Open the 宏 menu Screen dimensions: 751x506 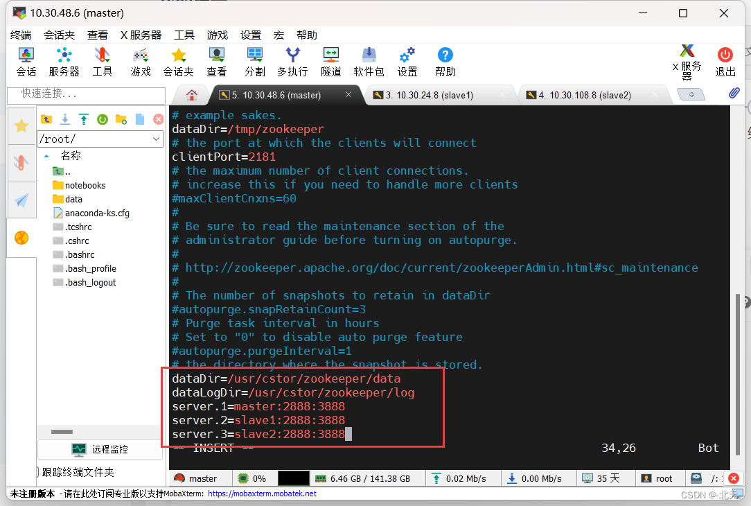point(279,35)
